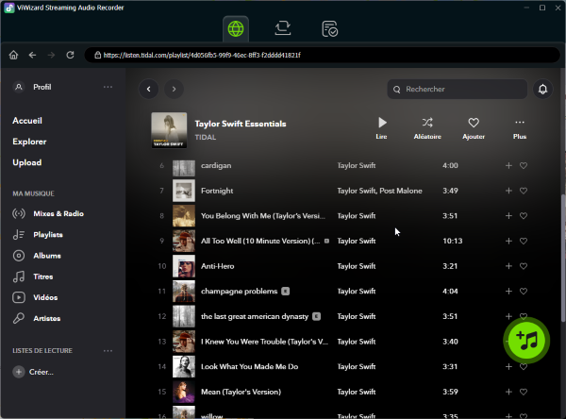Add the playlist to favorites with Ajouter
Image resolution: width=566 pixels, height=419 pixels.
coord(474,127)
